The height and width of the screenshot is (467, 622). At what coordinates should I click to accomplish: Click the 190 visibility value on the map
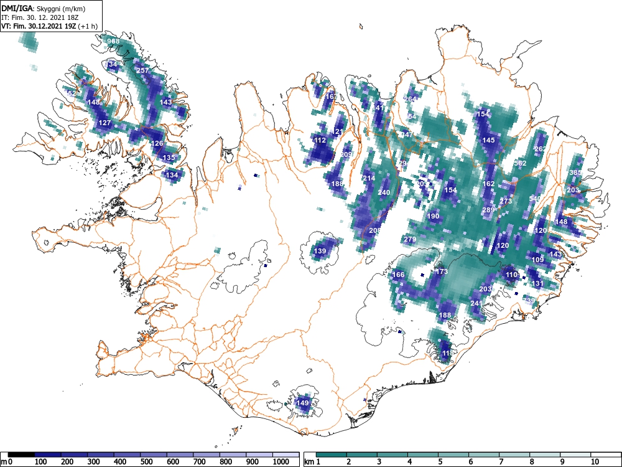click(x=433, y=216)
